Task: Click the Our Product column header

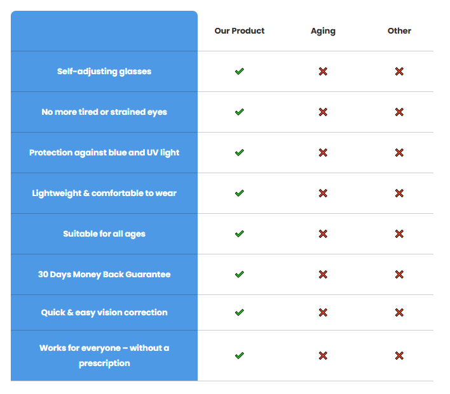Action: point(240,30)
